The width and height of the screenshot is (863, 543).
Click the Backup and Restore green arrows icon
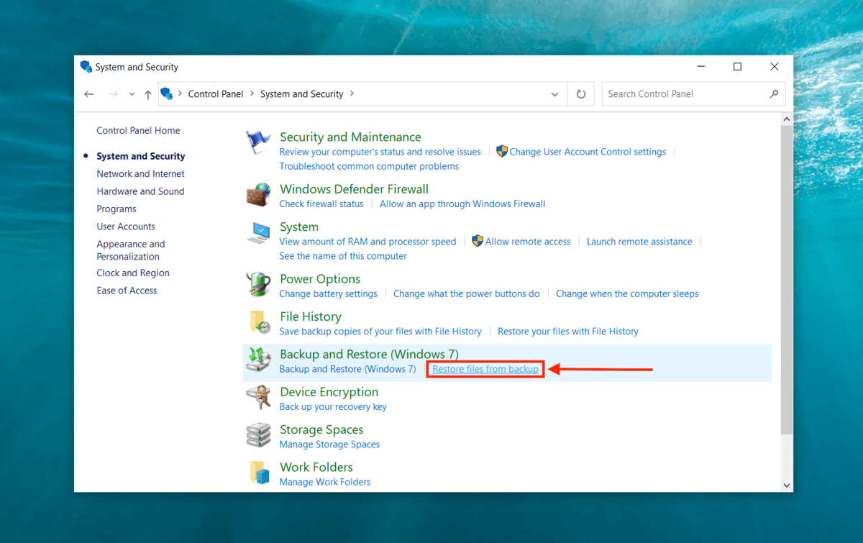tap(258, 360)
